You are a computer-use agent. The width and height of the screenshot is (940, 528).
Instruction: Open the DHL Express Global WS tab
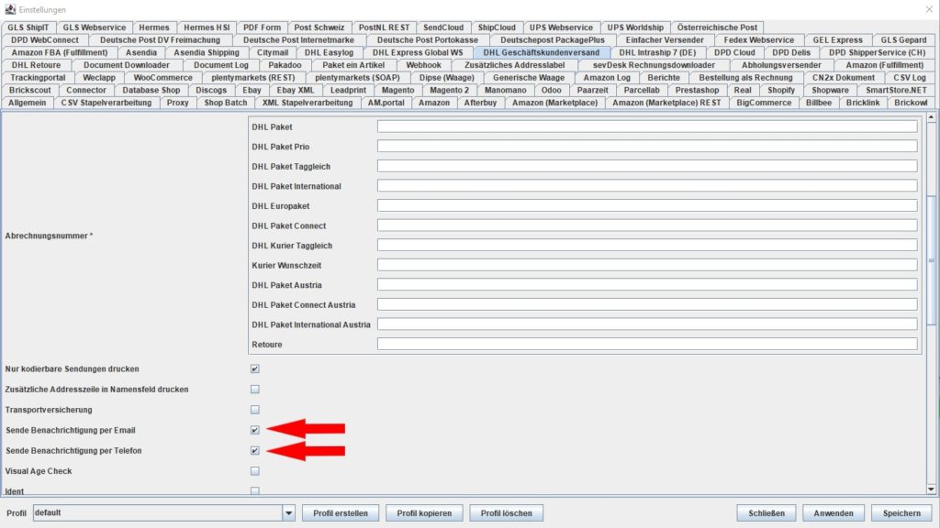[418, 52]
